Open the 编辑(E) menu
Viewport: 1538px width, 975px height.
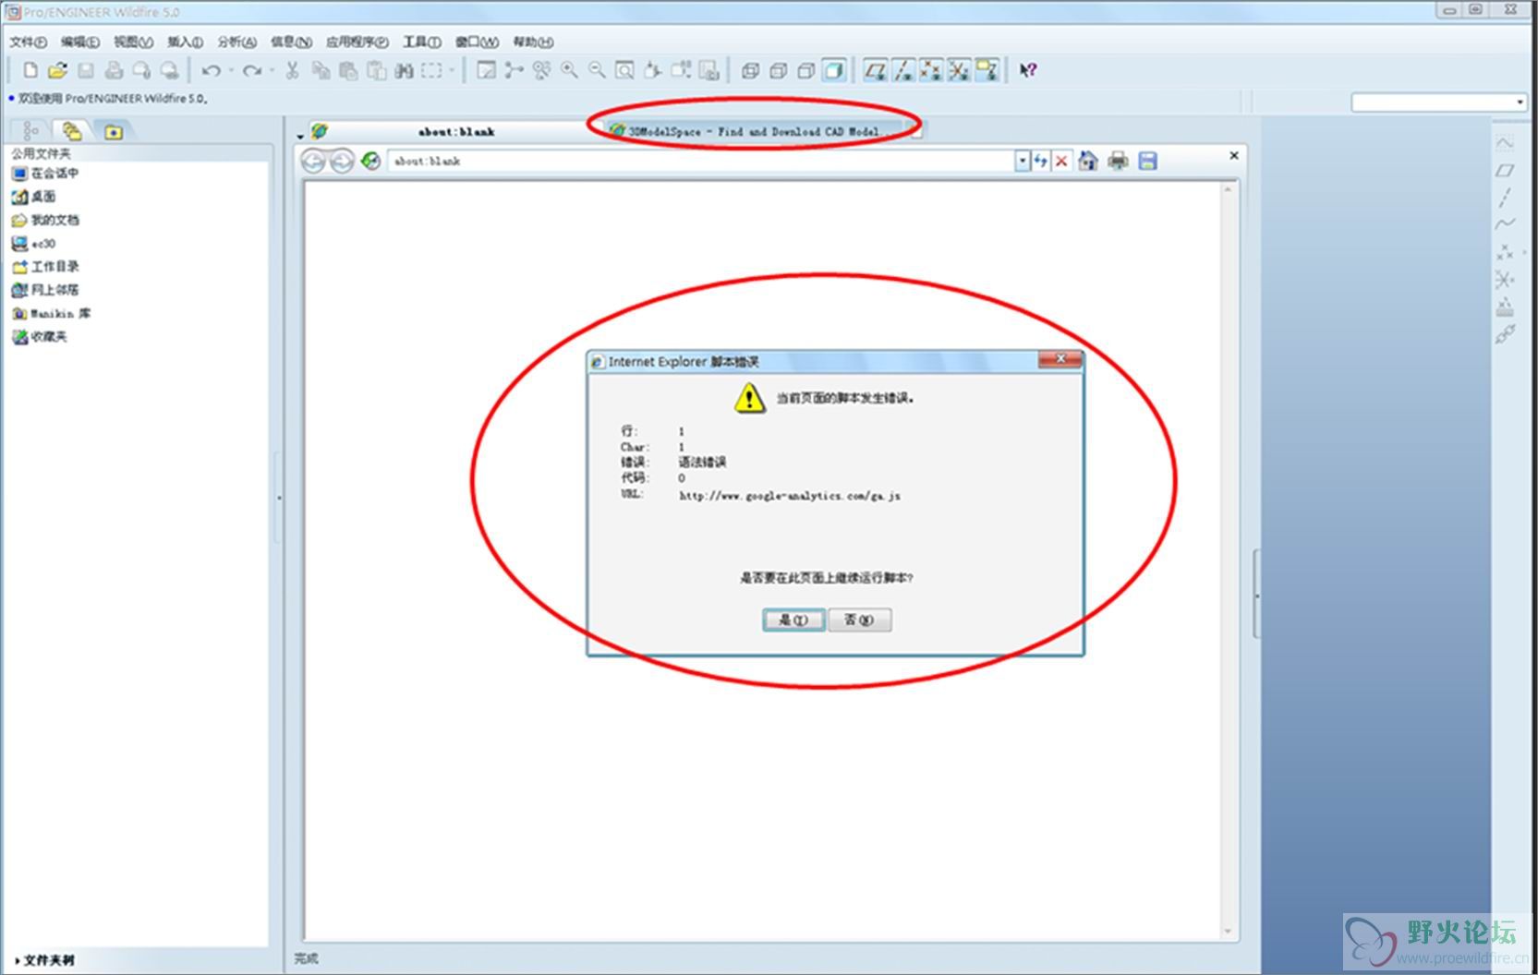(79, 42)
